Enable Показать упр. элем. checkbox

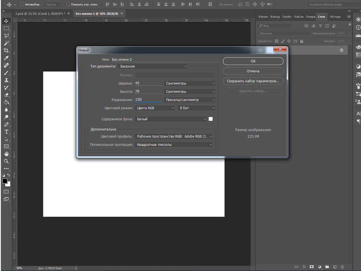click(x=68, y=5)
